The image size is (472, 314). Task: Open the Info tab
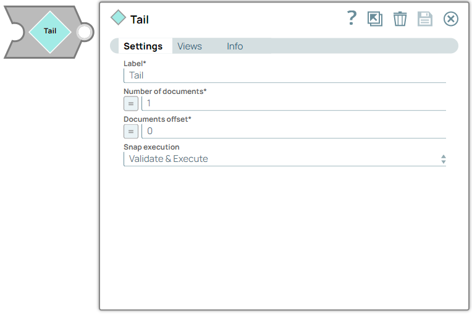point(235,46)
